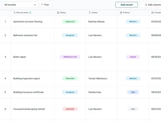
Task: Click the Edit columns grid icon
Action: coord(146,5)
